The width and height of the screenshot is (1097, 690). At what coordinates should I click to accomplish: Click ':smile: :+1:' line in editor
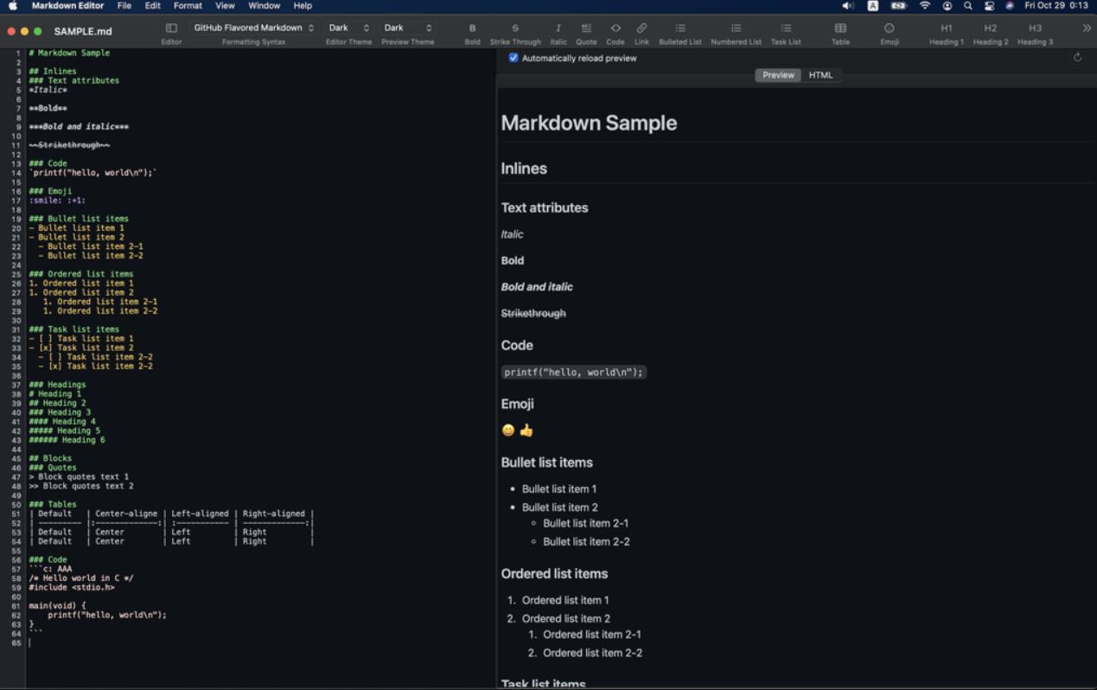point(57,200)
